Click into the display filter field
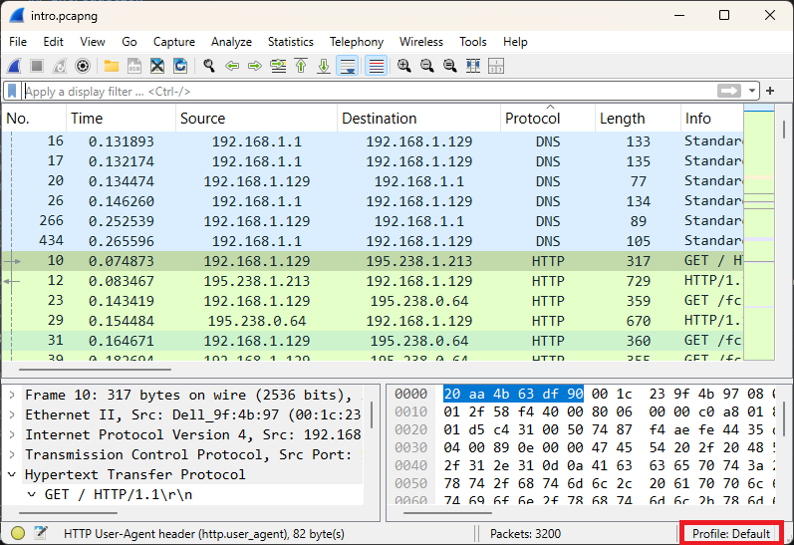The width and height of the screenshot is (794, 545). click(x=370, y=92)
